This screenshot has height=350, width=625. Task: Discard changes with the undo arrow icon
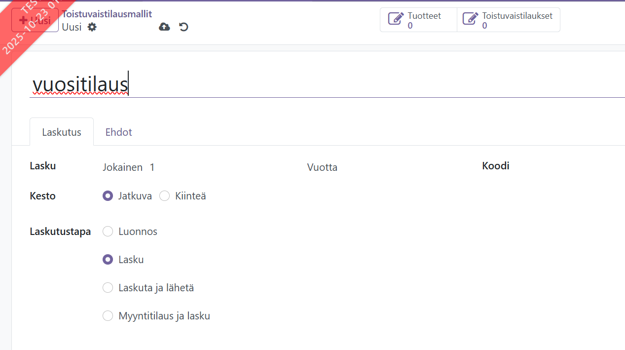coord(184,27)
